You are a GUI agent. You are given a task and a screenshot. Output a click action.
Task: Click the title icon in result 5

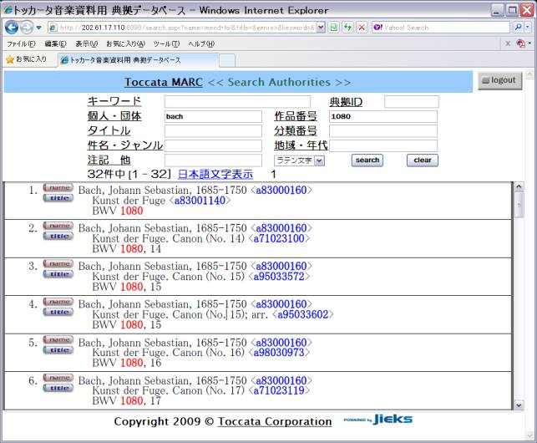tap(58, 350)
